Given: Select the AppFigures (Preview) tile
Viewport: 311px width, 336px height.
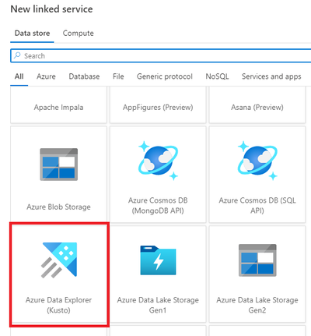Looking at the screenshot, I should pos(158,105).
